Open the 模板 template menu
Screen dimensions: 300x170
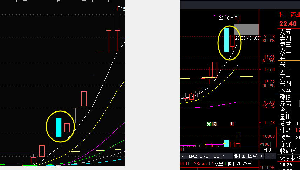252,156
